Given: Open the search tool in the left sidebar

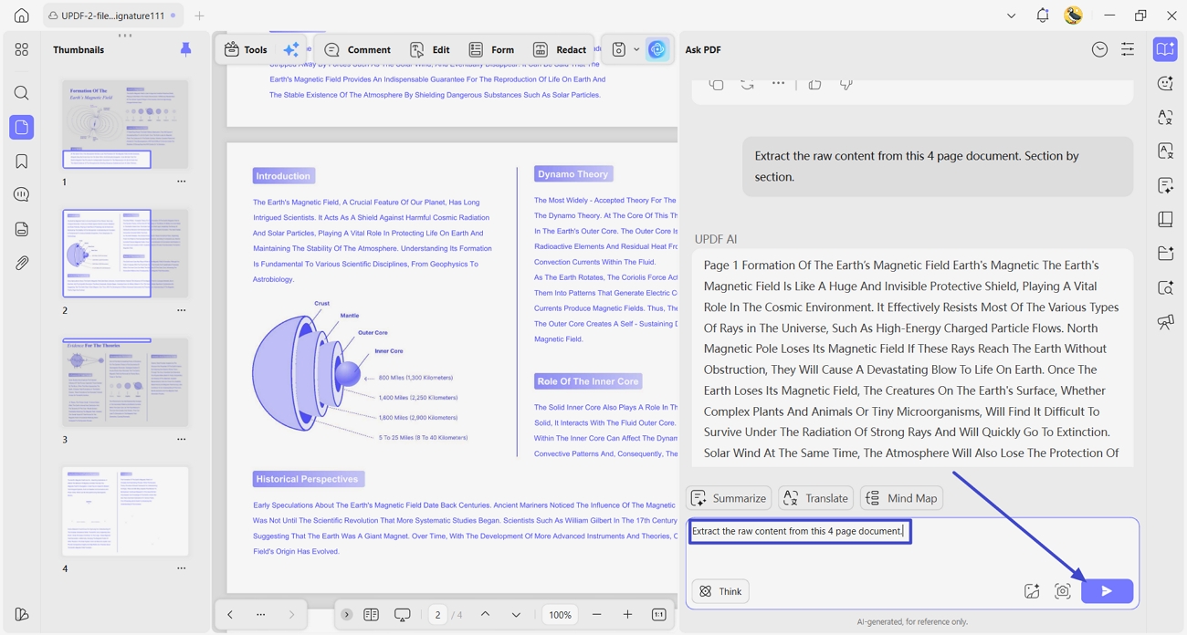Looking at the screenshot, I should click(22, 93).
